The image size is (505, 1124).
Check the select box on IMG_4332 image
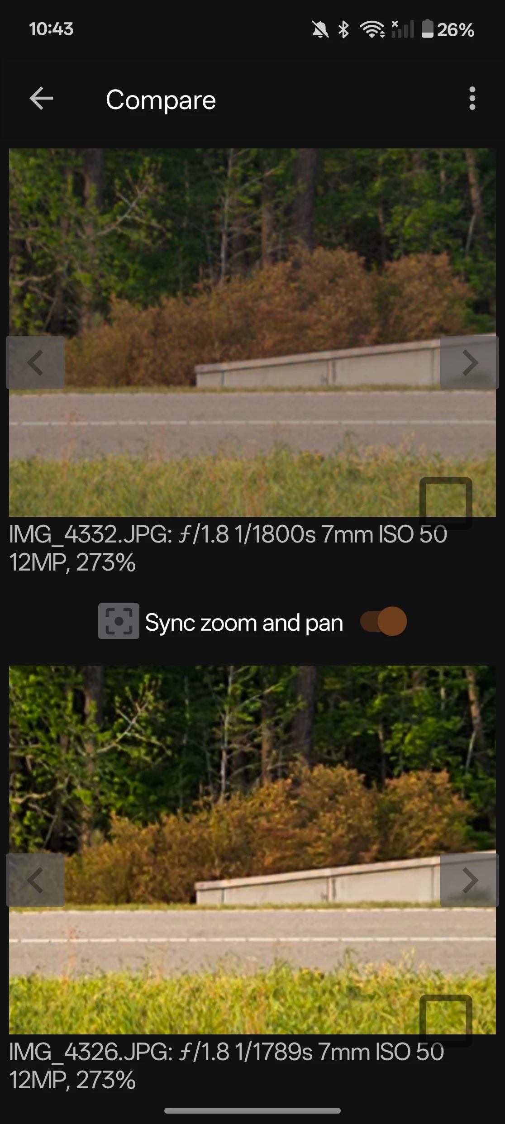[446, 503]
